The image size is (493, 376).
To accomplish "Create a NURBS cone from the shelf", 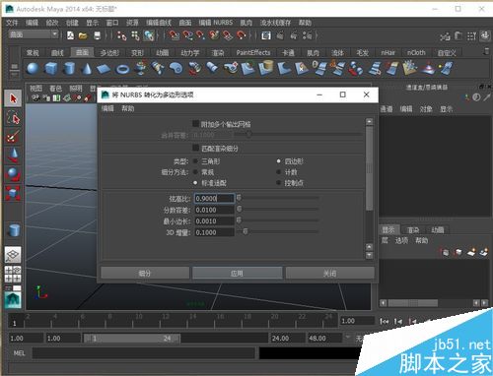I will tap(87, 68).
